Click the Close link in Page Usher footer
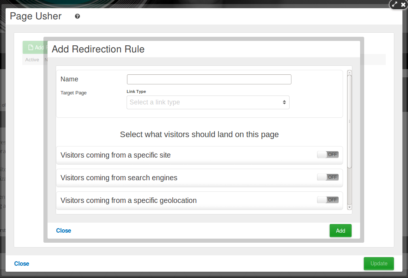The image size is (408, 278). tap(22, 264)
